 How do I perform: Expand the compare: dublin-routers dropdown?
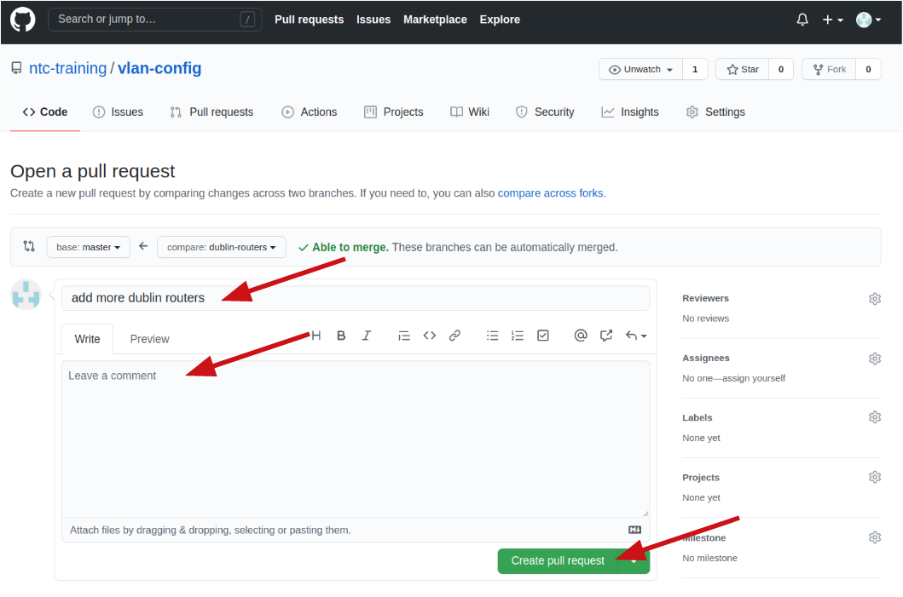222,247
